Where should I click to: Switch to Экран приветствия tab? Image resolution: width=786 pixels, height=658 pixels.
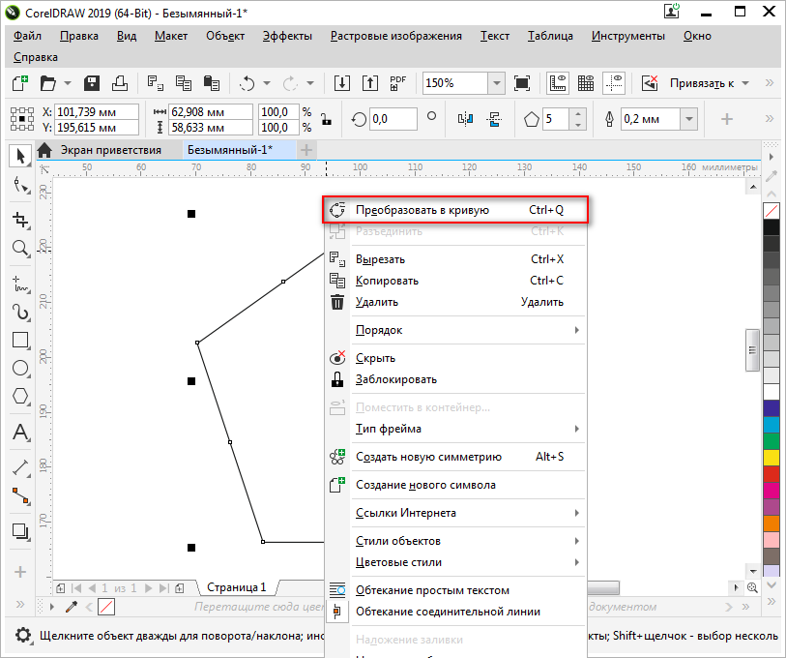pos(110,150)
